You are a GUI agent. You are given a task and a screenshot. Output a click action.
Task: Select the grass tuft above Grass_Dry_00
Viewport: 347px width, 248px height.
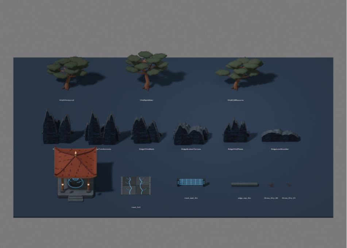pyautogui.click(x=271, y=185)
